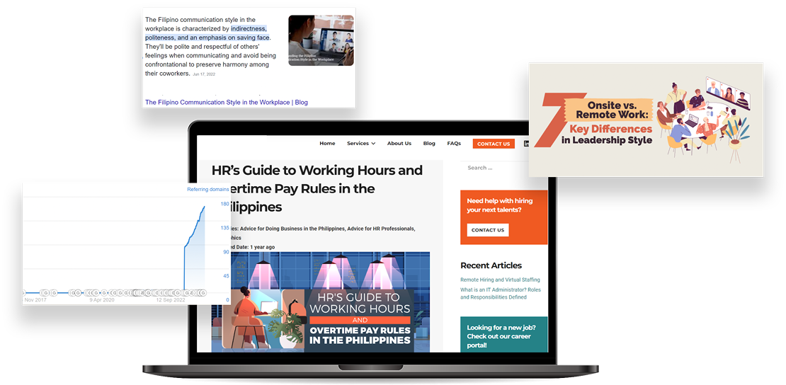The image size is (786, 385).
Task: Open Advice for HR Professionals category link
Action: pos(382,229)
